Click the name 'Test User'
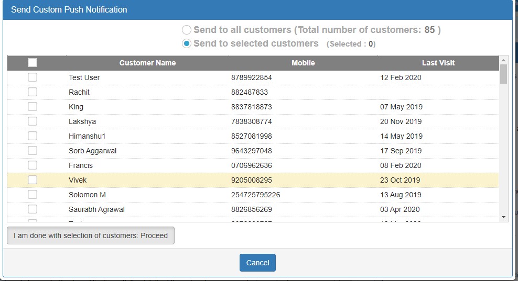518x281 pixels. (x=84, y=77)
